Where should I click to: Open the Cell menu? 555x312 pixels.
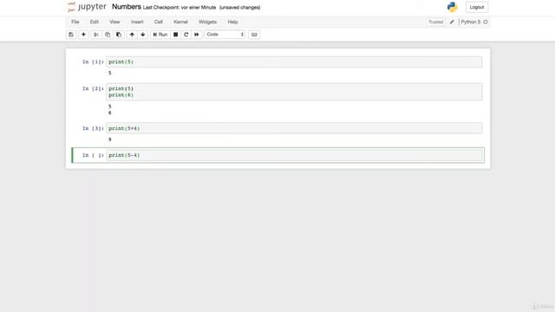click(158, 22)
